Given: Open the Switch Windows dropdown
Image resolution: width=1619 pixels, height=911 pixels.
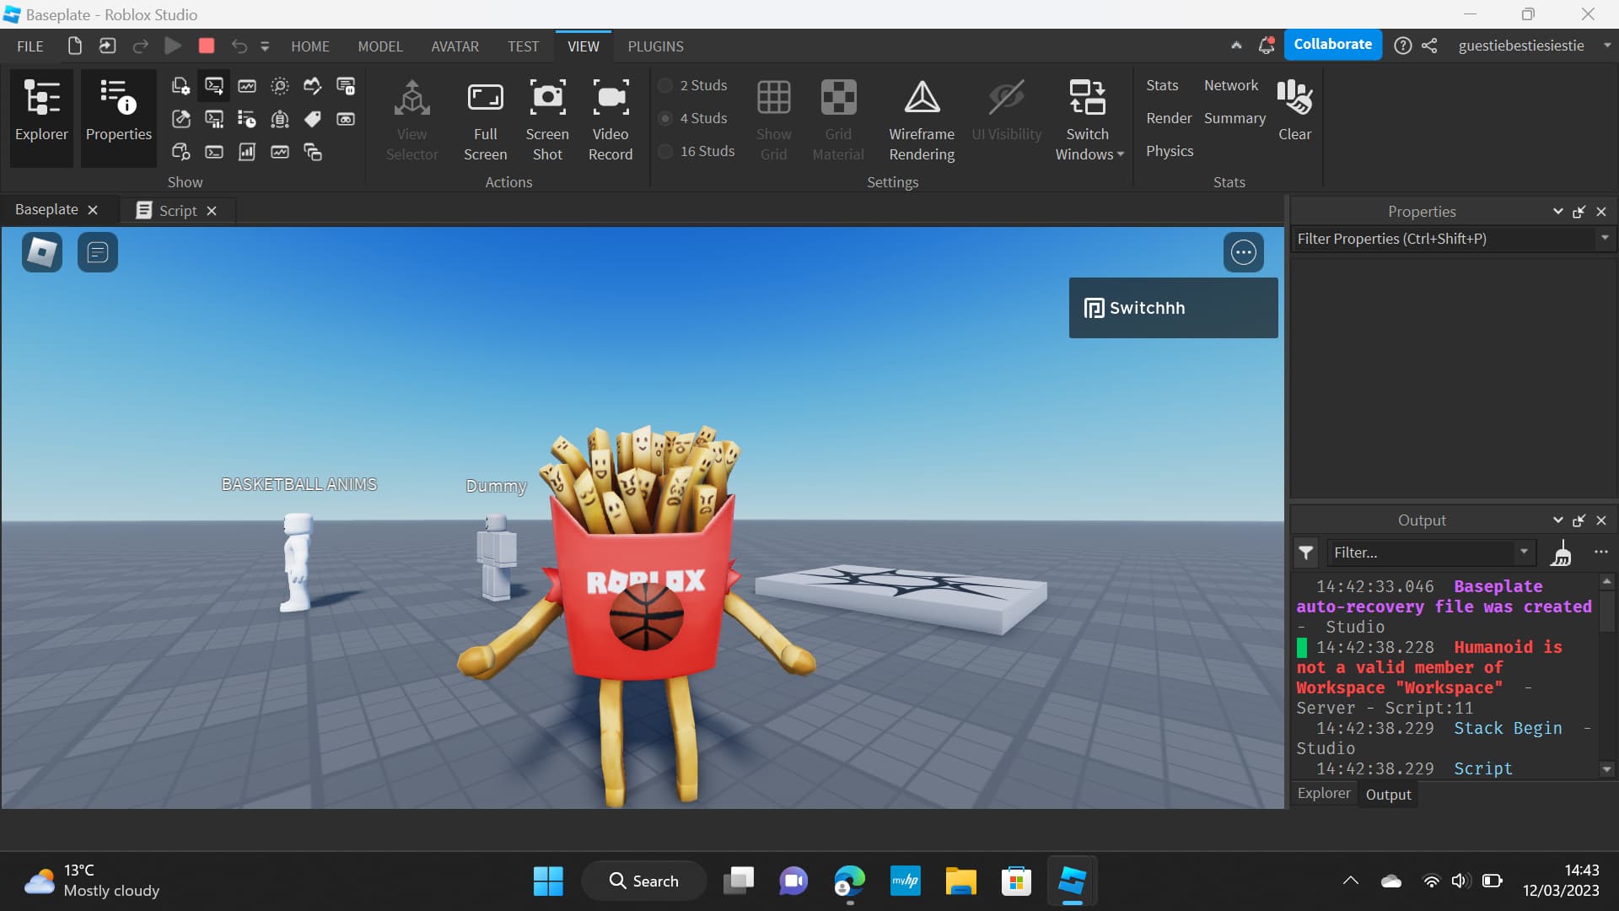Looking at the screenshot, I should point(1089,118).
